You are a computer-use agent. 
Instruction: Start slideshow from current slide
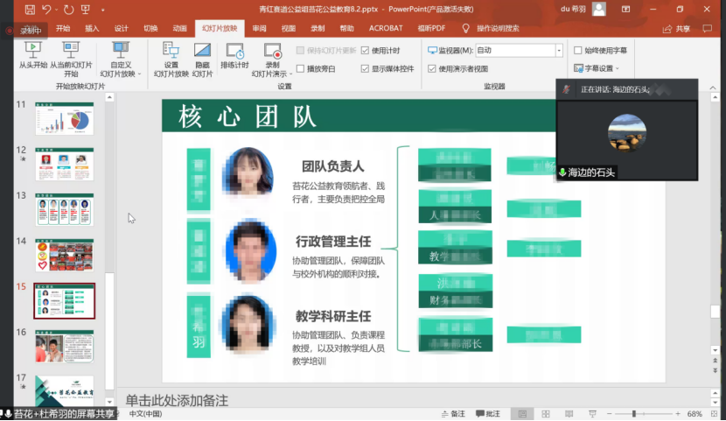coord(70,54)
